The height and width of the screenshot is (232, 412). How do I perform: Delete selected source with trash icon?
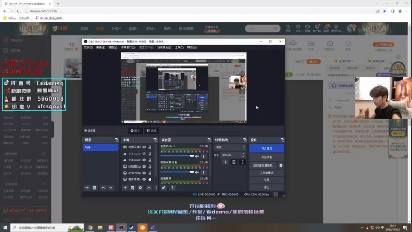point(132,188)
